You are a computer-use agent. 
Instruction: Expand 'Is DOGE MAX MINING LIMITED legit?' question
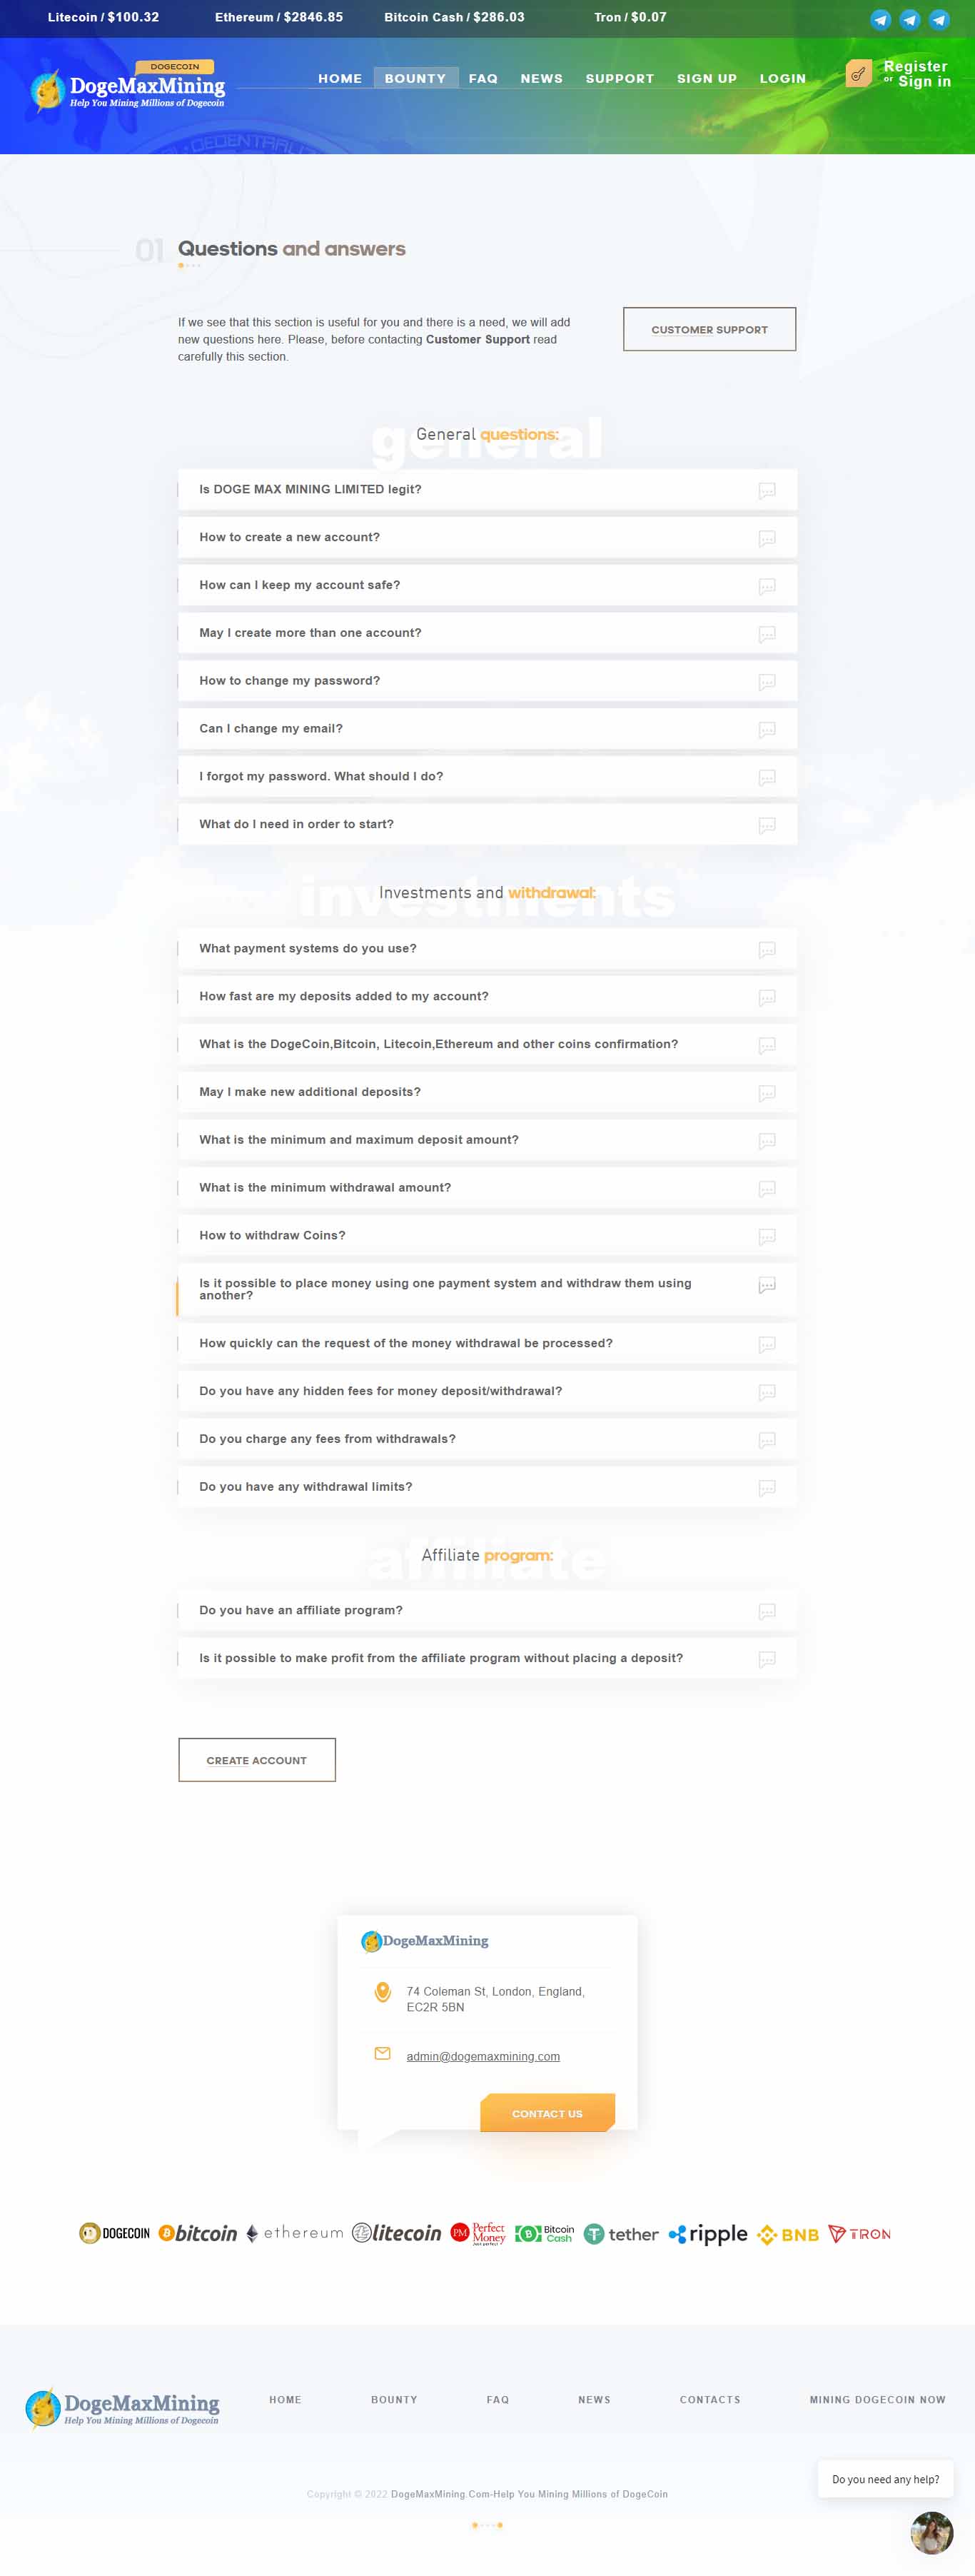click(x=487, y=489)
